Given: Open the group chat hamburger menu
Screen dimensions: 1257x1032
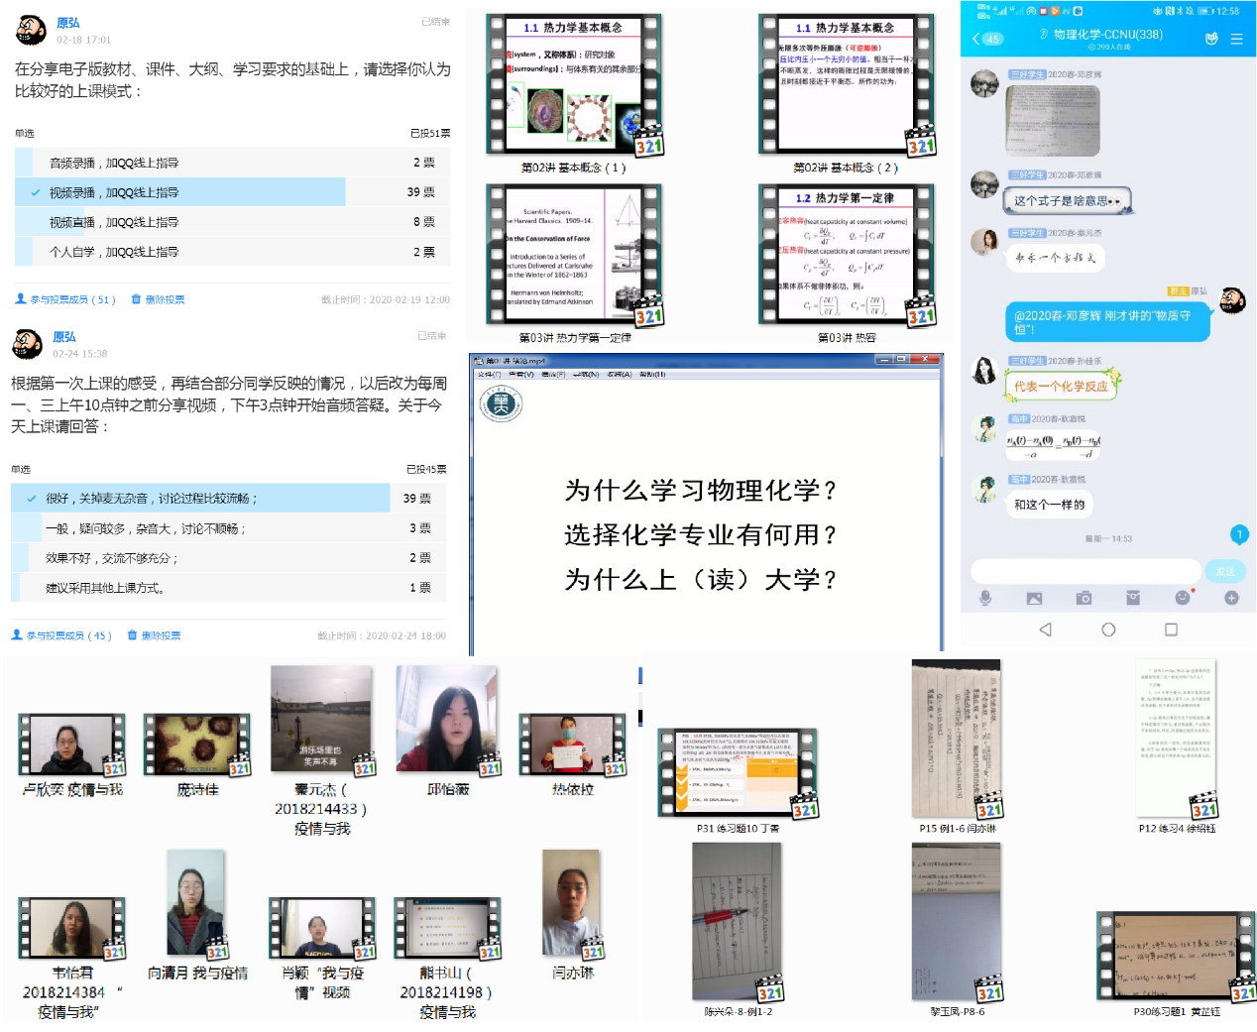Looking at the screenshot, I should [x=1236, y=39].
